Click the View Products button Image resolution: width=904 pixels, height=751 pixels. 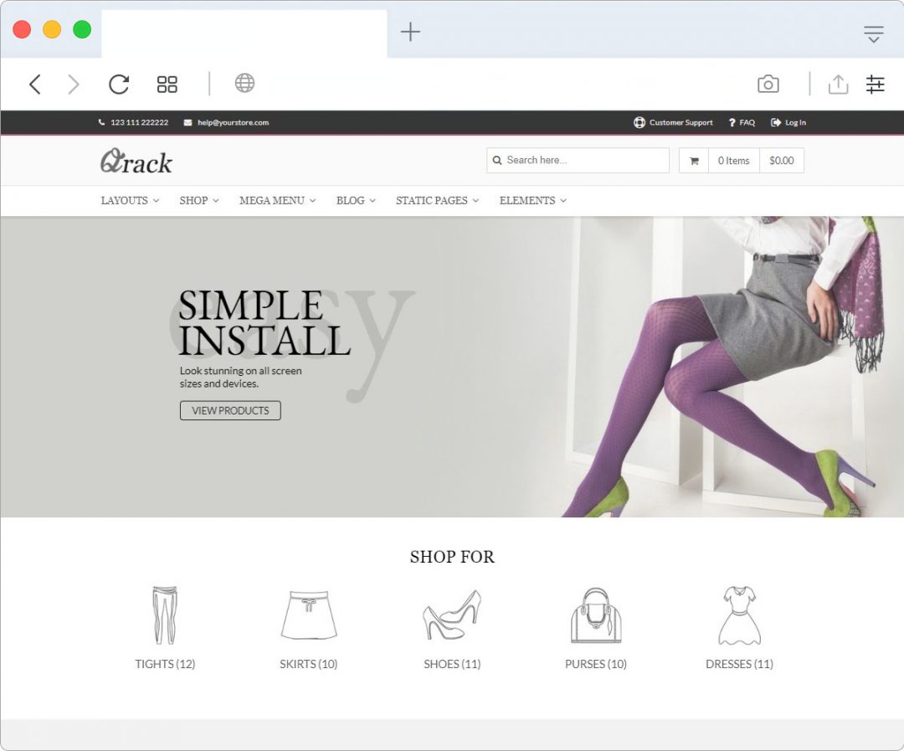click(x=230, y=410)
